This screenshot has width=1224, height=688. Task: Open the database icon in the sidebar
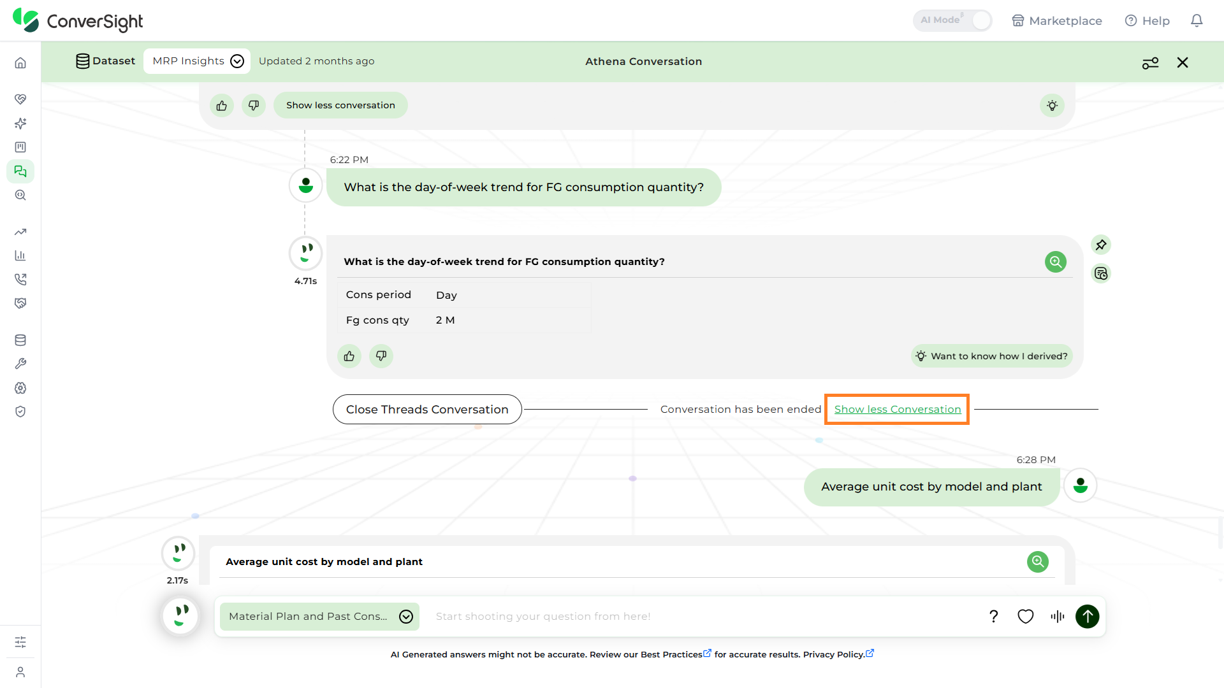(x=20, y=340)
